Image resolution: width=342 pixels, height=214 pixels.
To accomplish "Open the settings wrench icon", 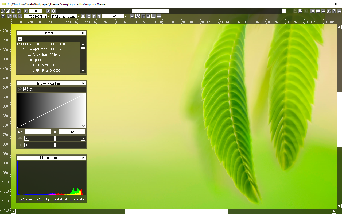I will click(x=329, y=11).
